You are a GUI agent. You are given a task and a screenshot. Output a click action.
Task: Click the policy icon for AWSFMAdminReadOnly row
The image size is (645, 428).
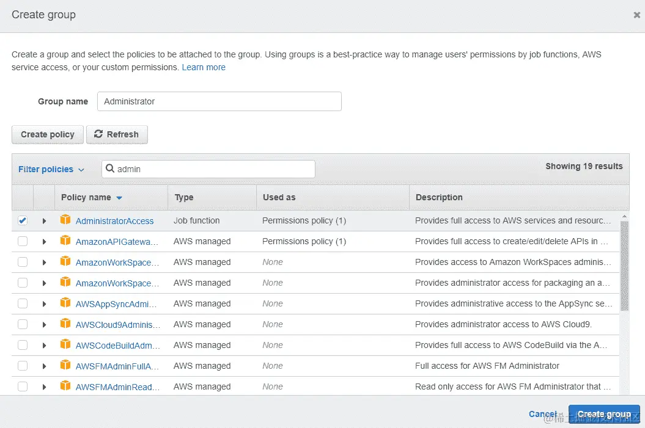click(65, 386)
